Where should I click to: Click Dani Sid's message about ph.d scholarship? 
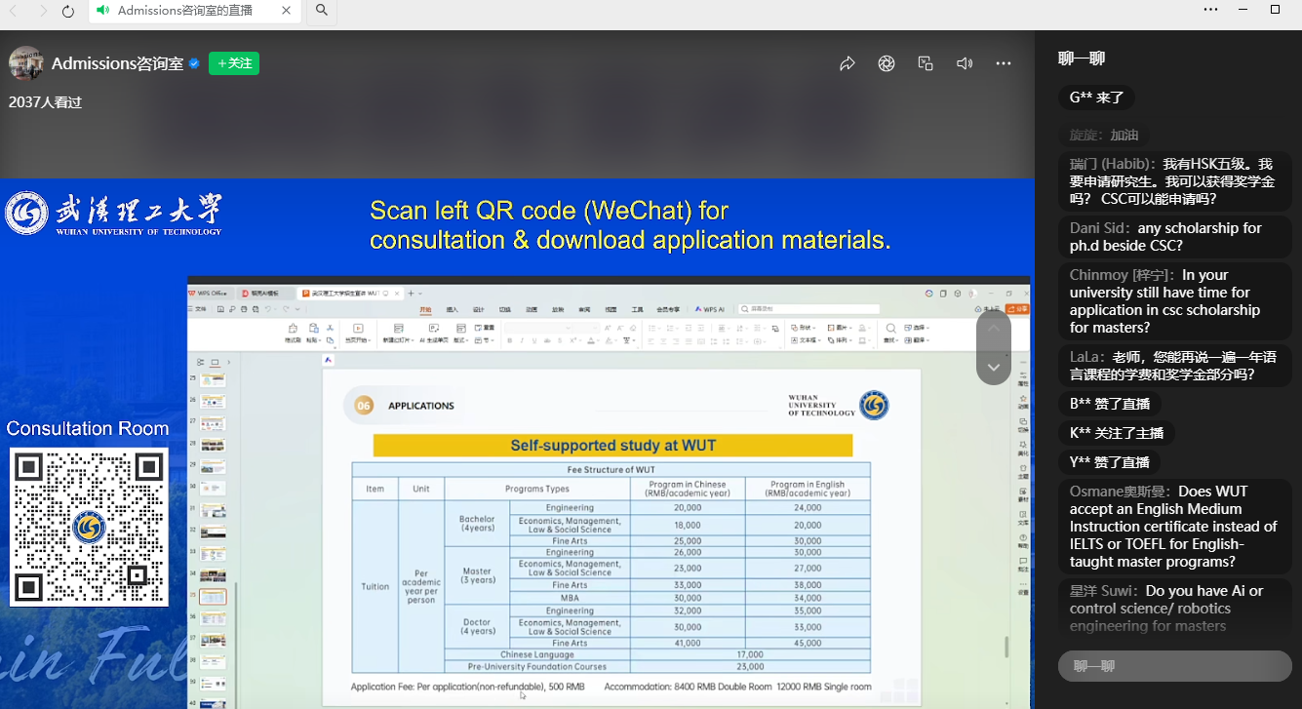click(x=1174, y=237)
